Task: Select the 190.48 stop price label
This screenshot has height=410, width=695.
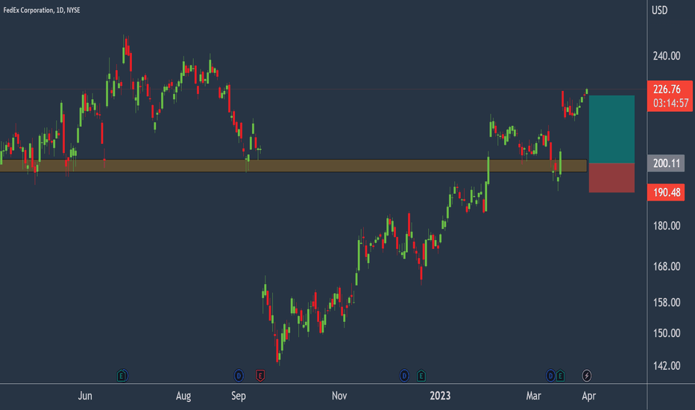Action: (666, 192)
